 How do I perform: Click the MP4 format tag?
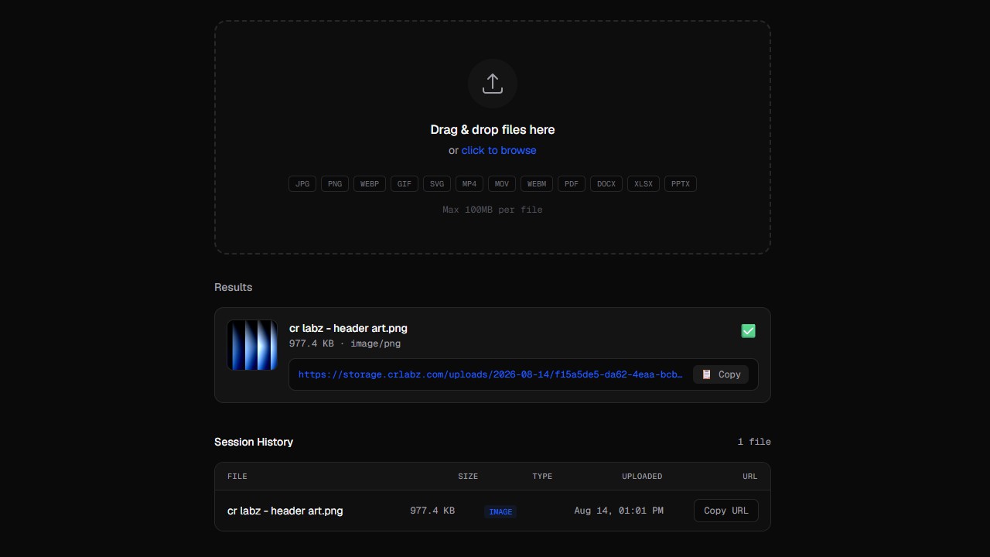point(469,184)
